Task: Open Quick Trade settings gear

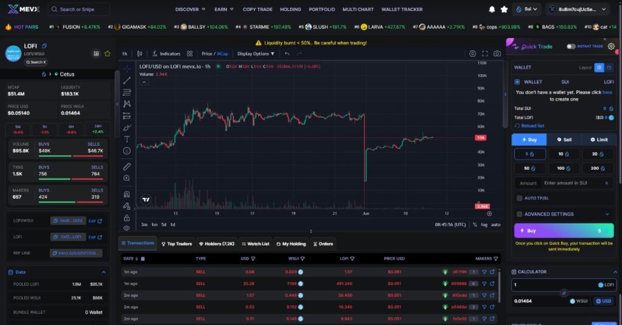Action: pos(611,46)
